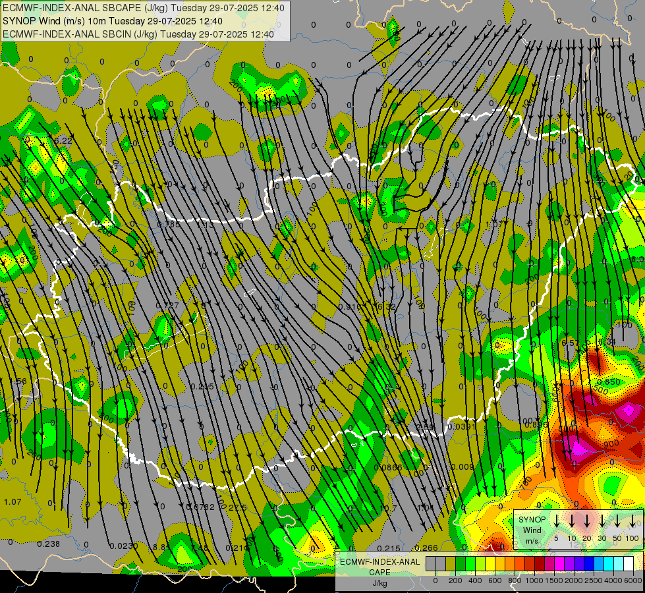The width and height of the screenshot is (645, 593).
Task: Click the 8.34 wind value on map
Action: pyautogui.click(x=607, y=341)
